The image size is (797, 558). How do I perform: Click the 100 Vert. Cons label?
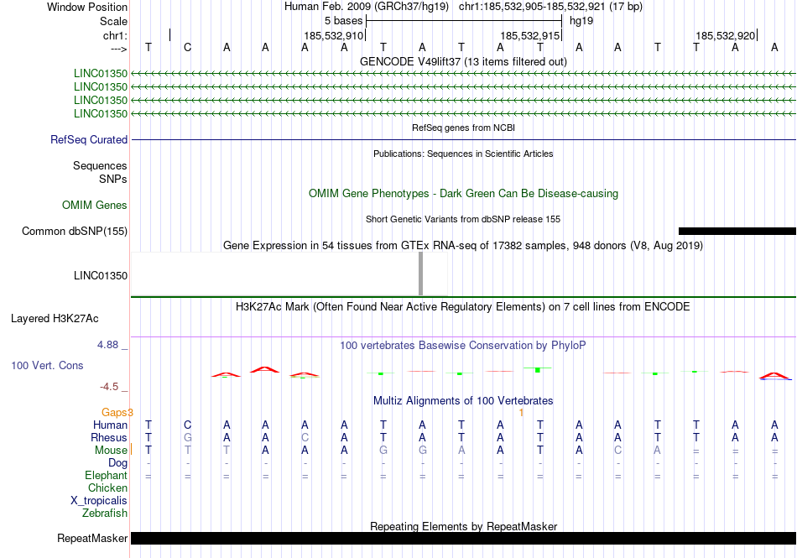click(x=47, y=365)
